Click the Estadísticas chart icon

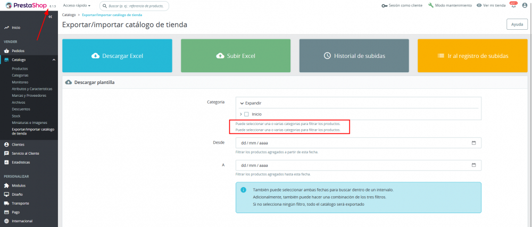tap(6, 162)
